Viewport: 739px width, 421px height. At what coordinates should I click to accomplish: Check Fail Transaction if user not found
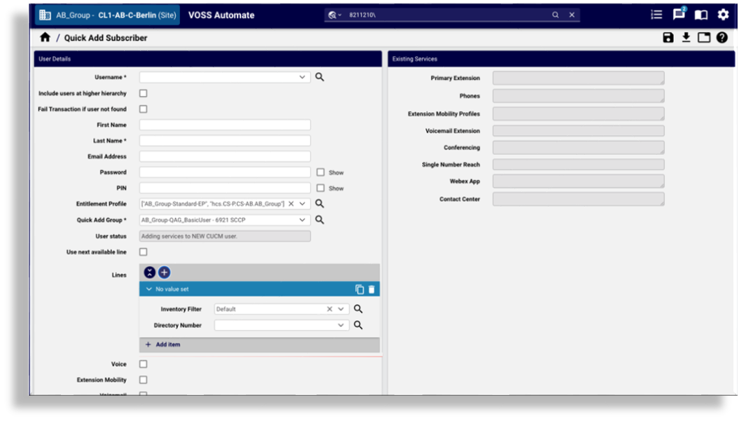tap(143, 109)
